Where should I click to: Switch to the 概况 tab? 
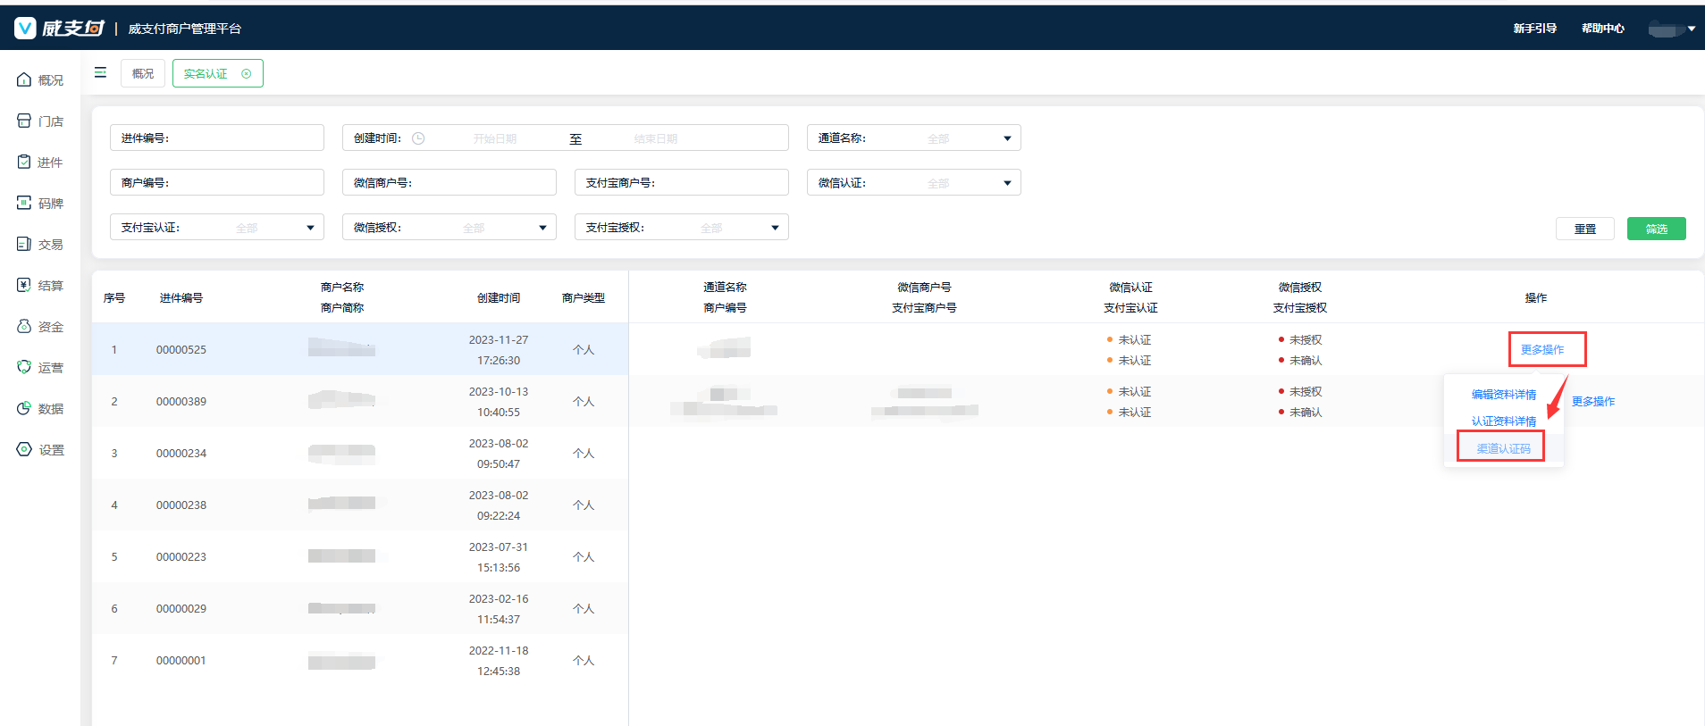[x=143, y=73]
